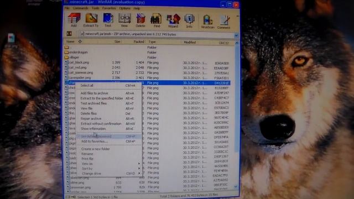The height and width of the screenshot is (199, 354).
Task: Click the status bar drive icon
Action: click(67, 197)
